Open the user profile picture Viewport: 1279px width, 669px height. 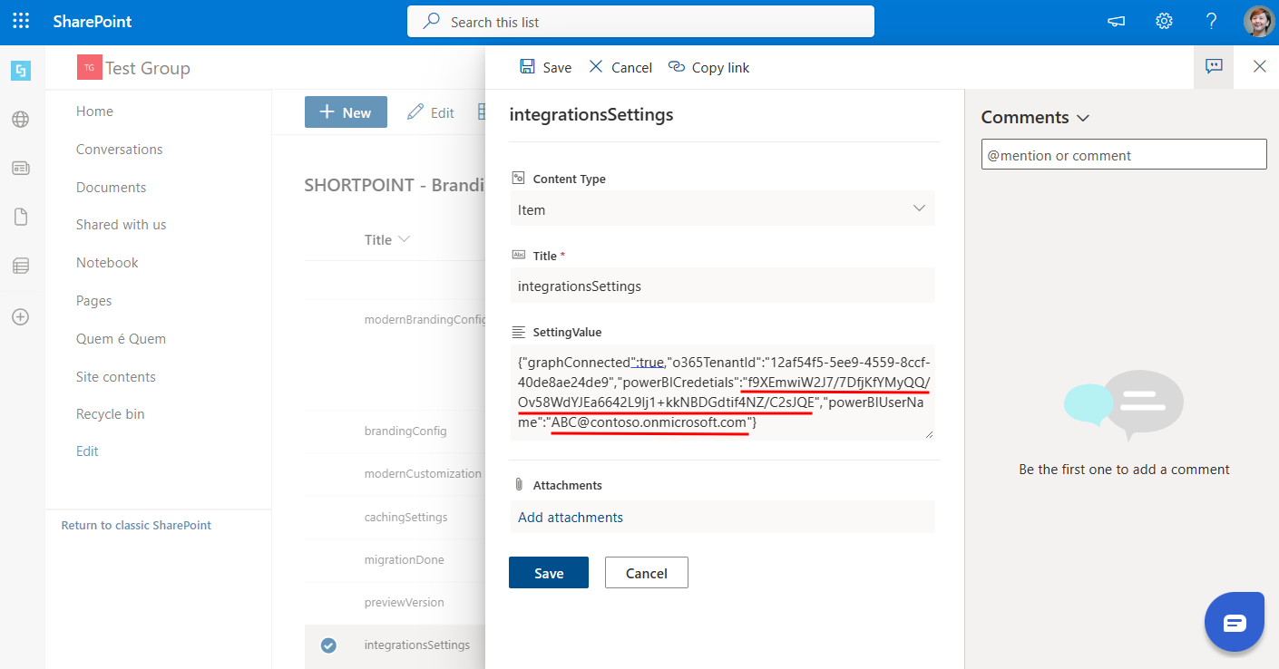pos(1259,22)
